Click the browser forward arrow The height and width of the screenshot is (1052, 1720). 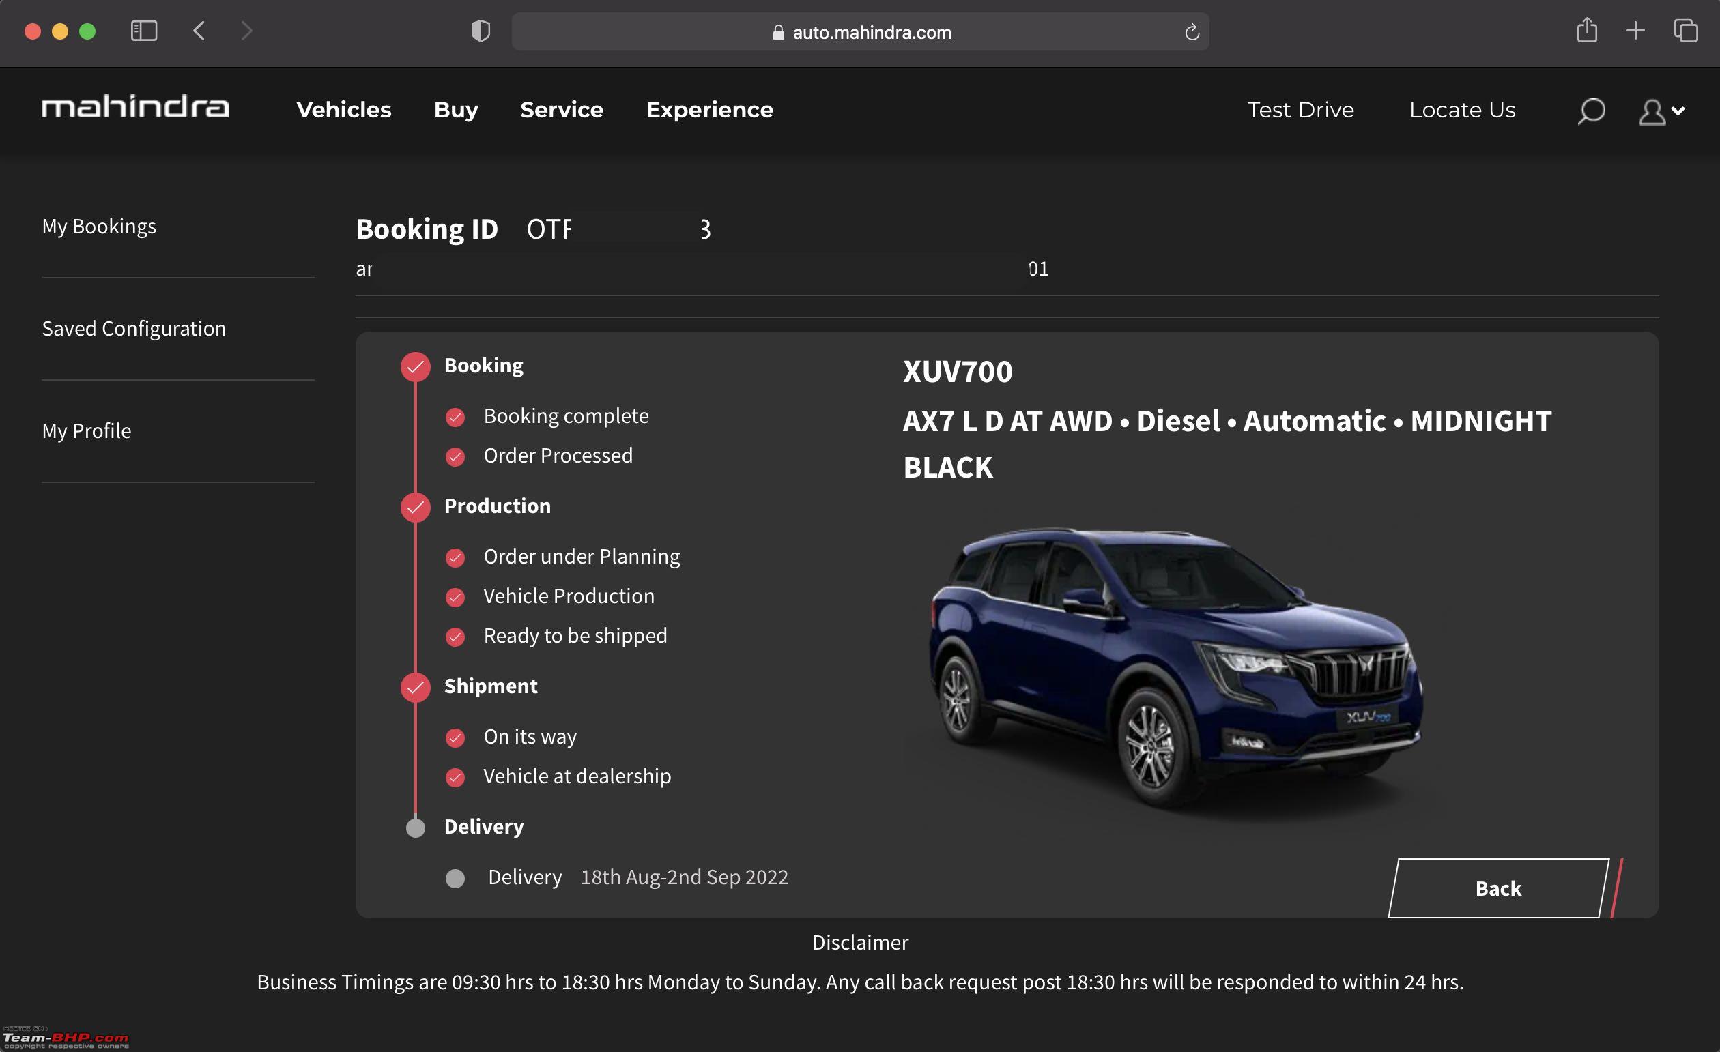[246, 31]
